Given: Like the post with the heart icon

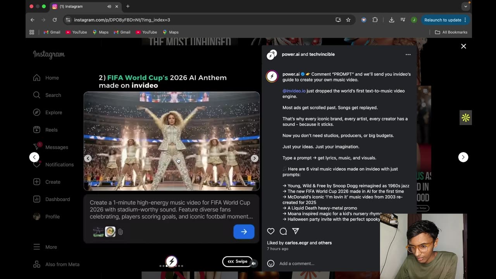Looking at the screenshot, I should 271,231.
